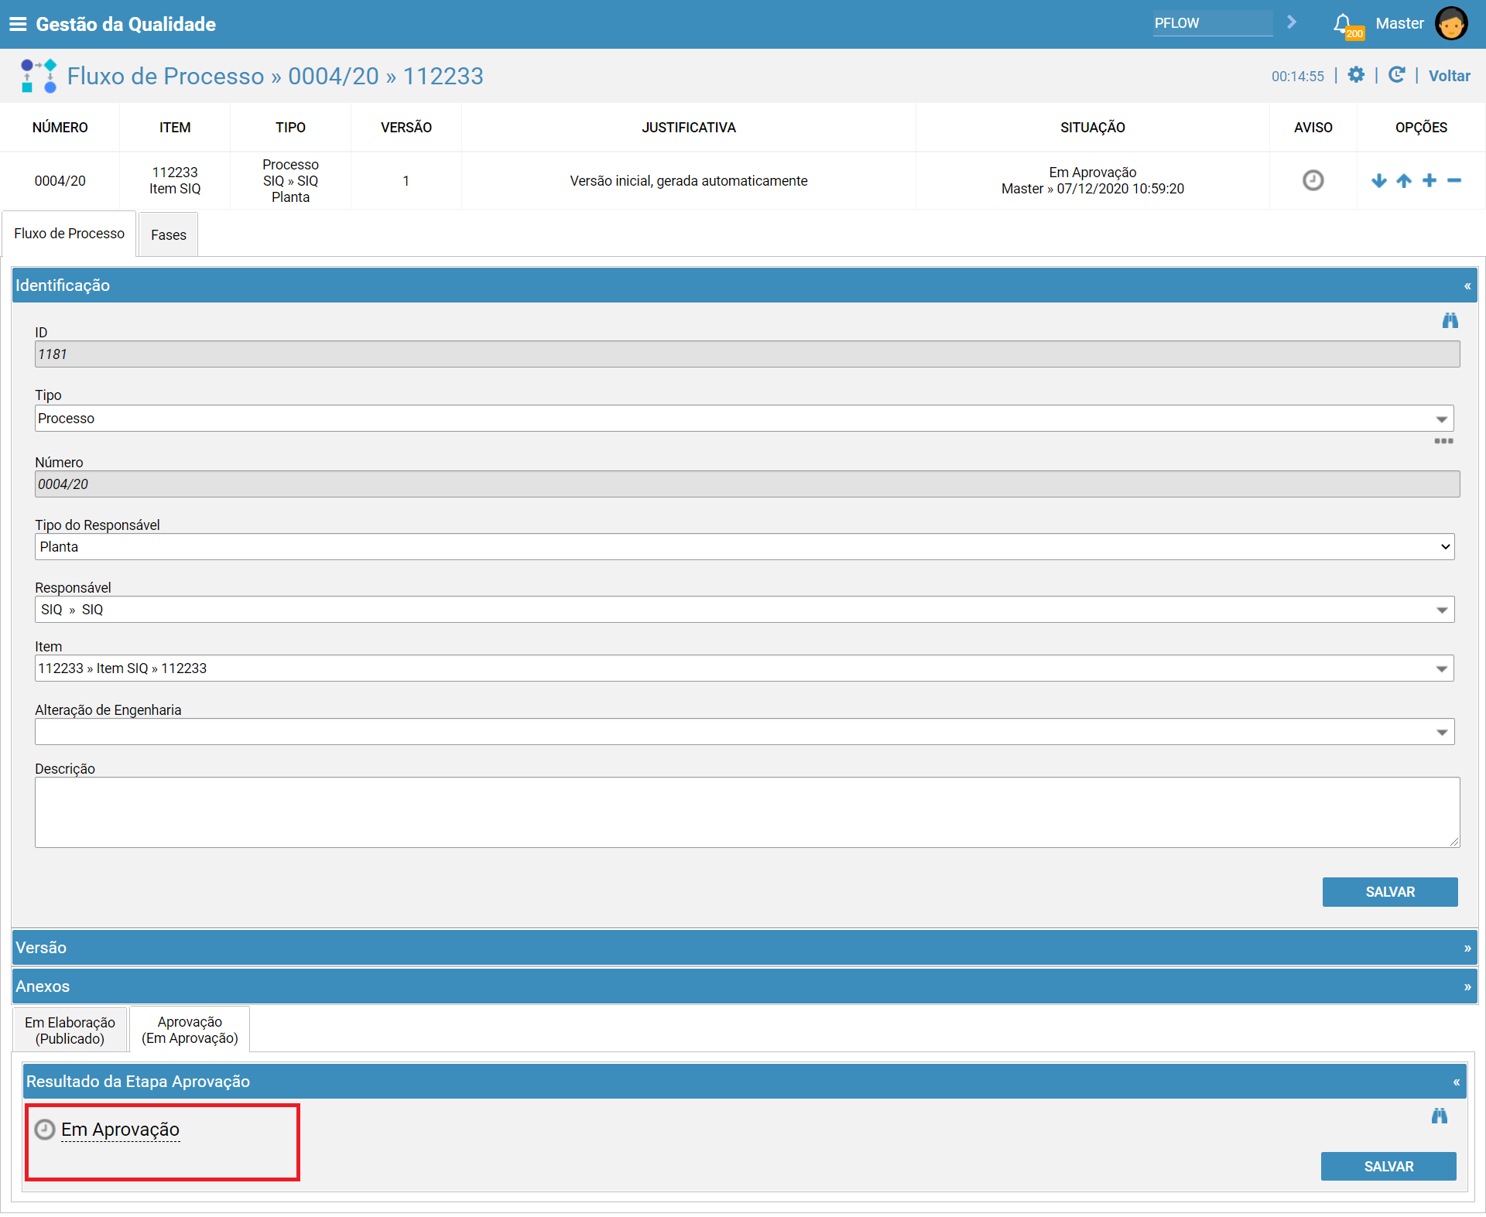
Task: Click Salvar in Identificação section
Action: 1390,892
